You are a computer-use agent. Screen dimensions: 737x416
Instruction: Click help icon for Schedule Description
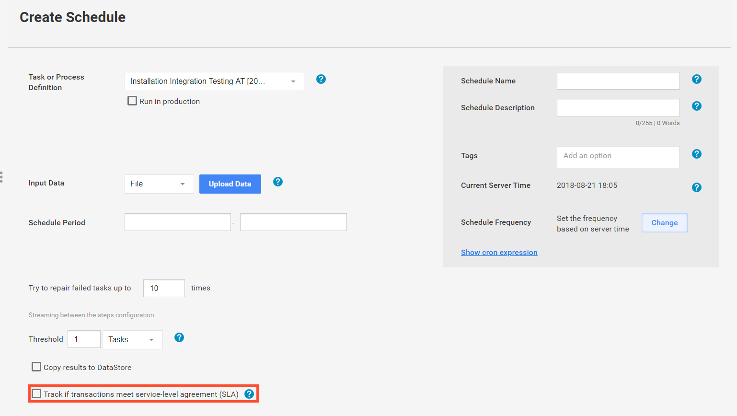(697, 106)
